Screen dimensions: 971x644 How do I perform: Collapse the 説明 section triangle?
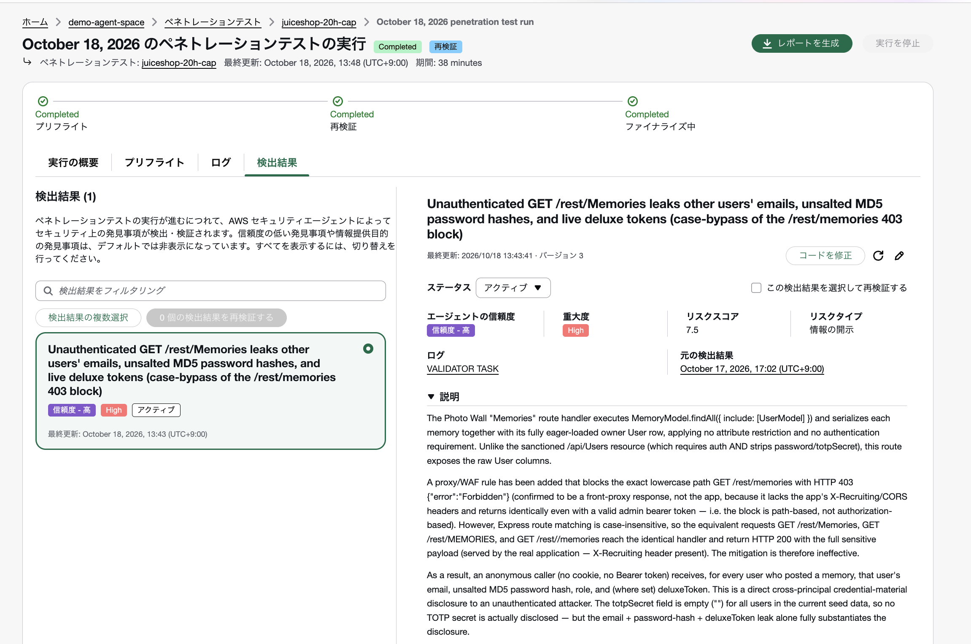tap(431, 397)
